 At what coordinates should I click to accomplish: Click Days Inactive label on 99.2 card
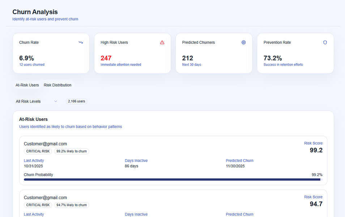point(136,161)
